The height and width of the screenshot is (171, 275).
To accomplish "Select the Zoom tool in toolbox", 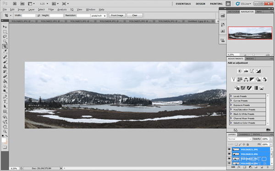I will click(x=5, y=131).
